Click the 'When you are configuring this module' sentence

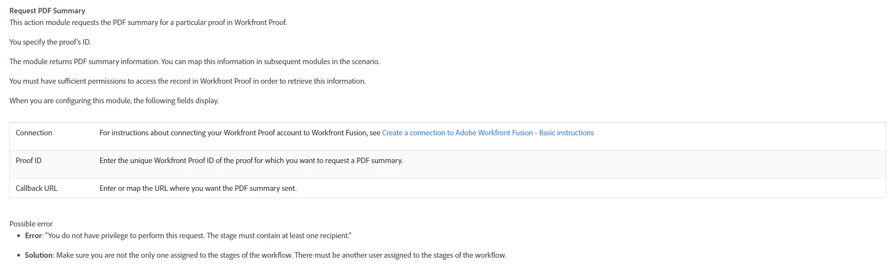(x=114, y=101)
